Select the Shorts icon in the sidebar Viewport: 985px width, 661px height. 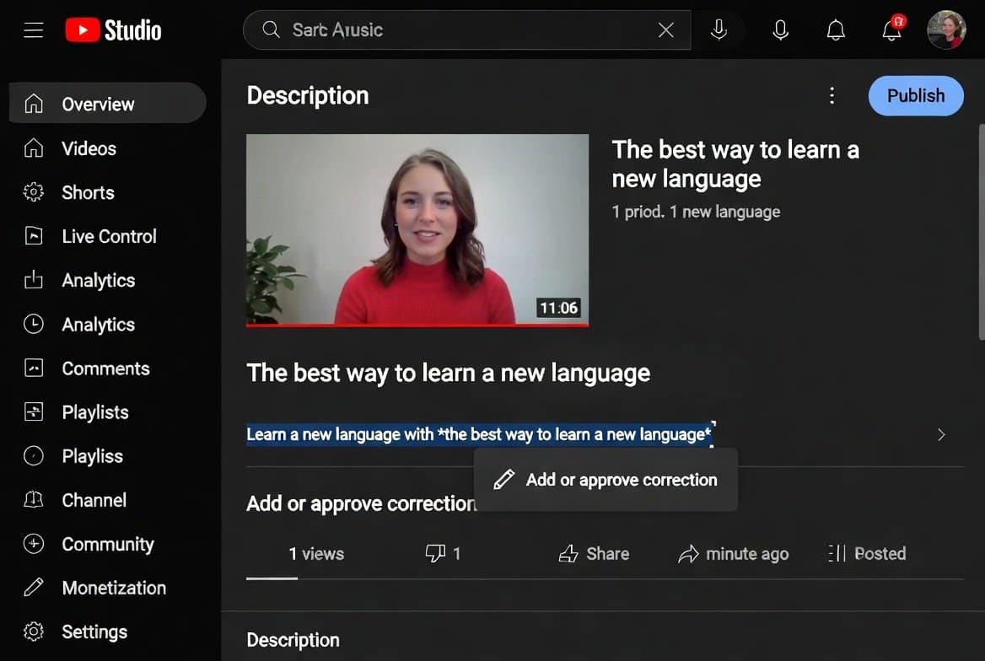[34, 192]
